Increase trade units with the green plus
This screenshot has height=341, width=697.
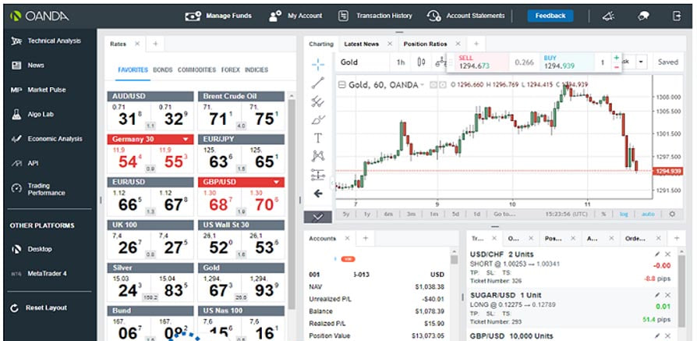tap(616, 58)
